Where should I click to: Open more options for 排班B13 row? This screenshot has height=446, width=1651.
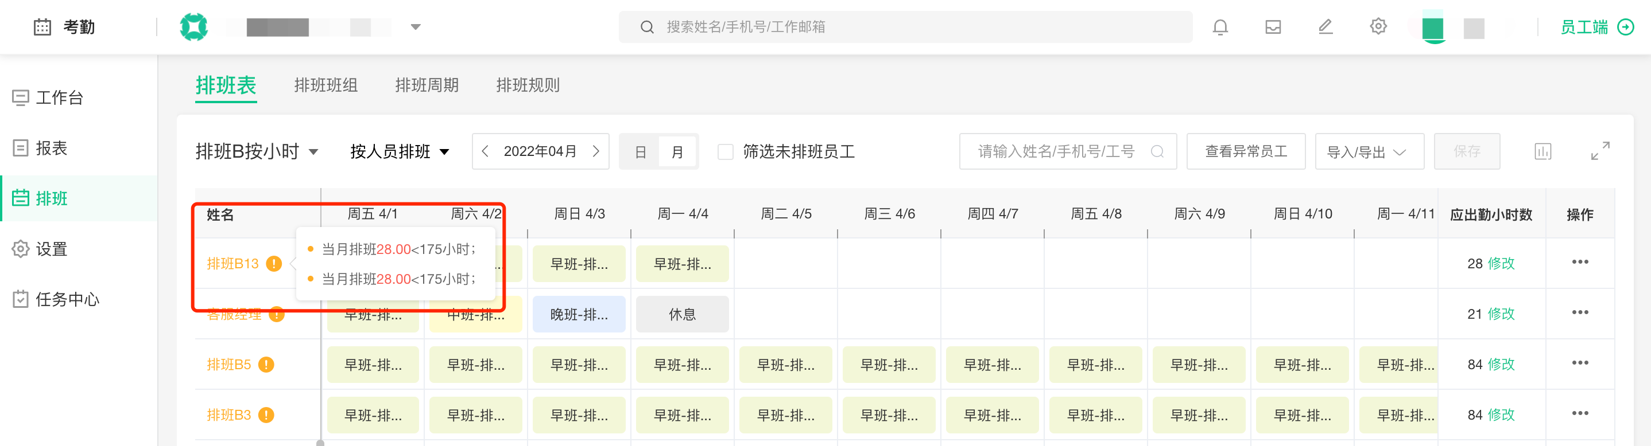point(1580,262)
